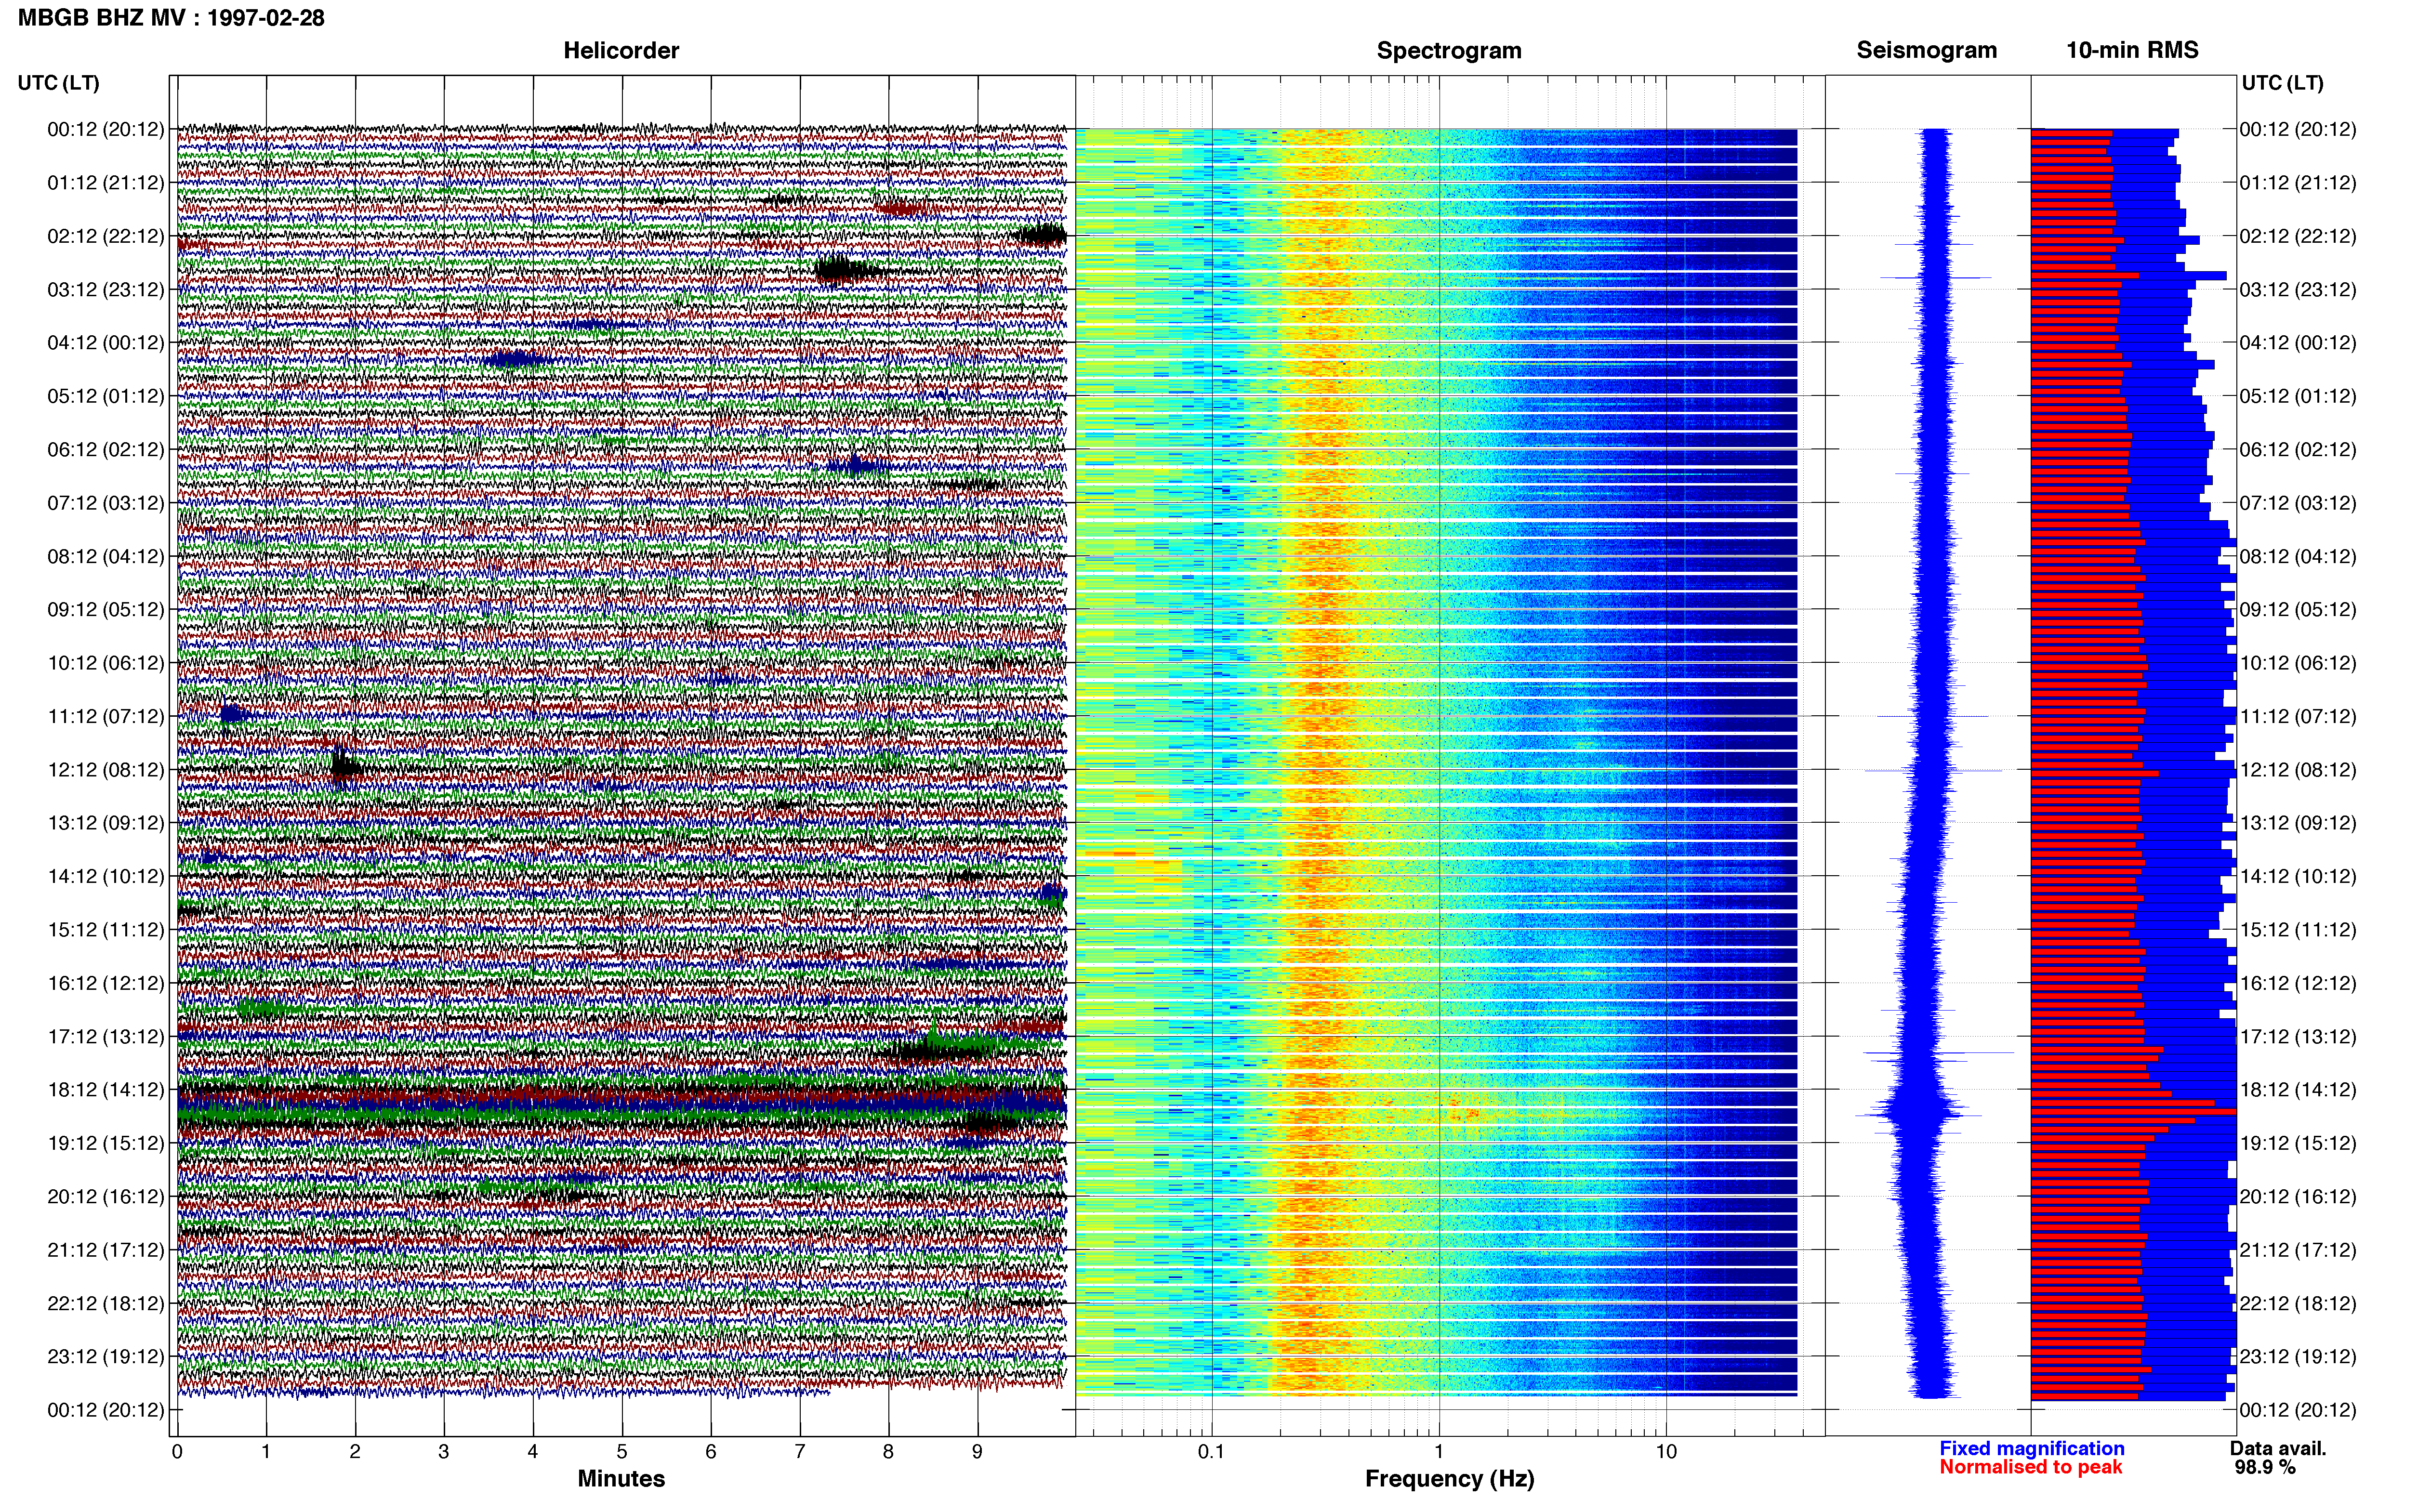Click the '98.9 %' data availability value

click(x=2265, y=1467)
